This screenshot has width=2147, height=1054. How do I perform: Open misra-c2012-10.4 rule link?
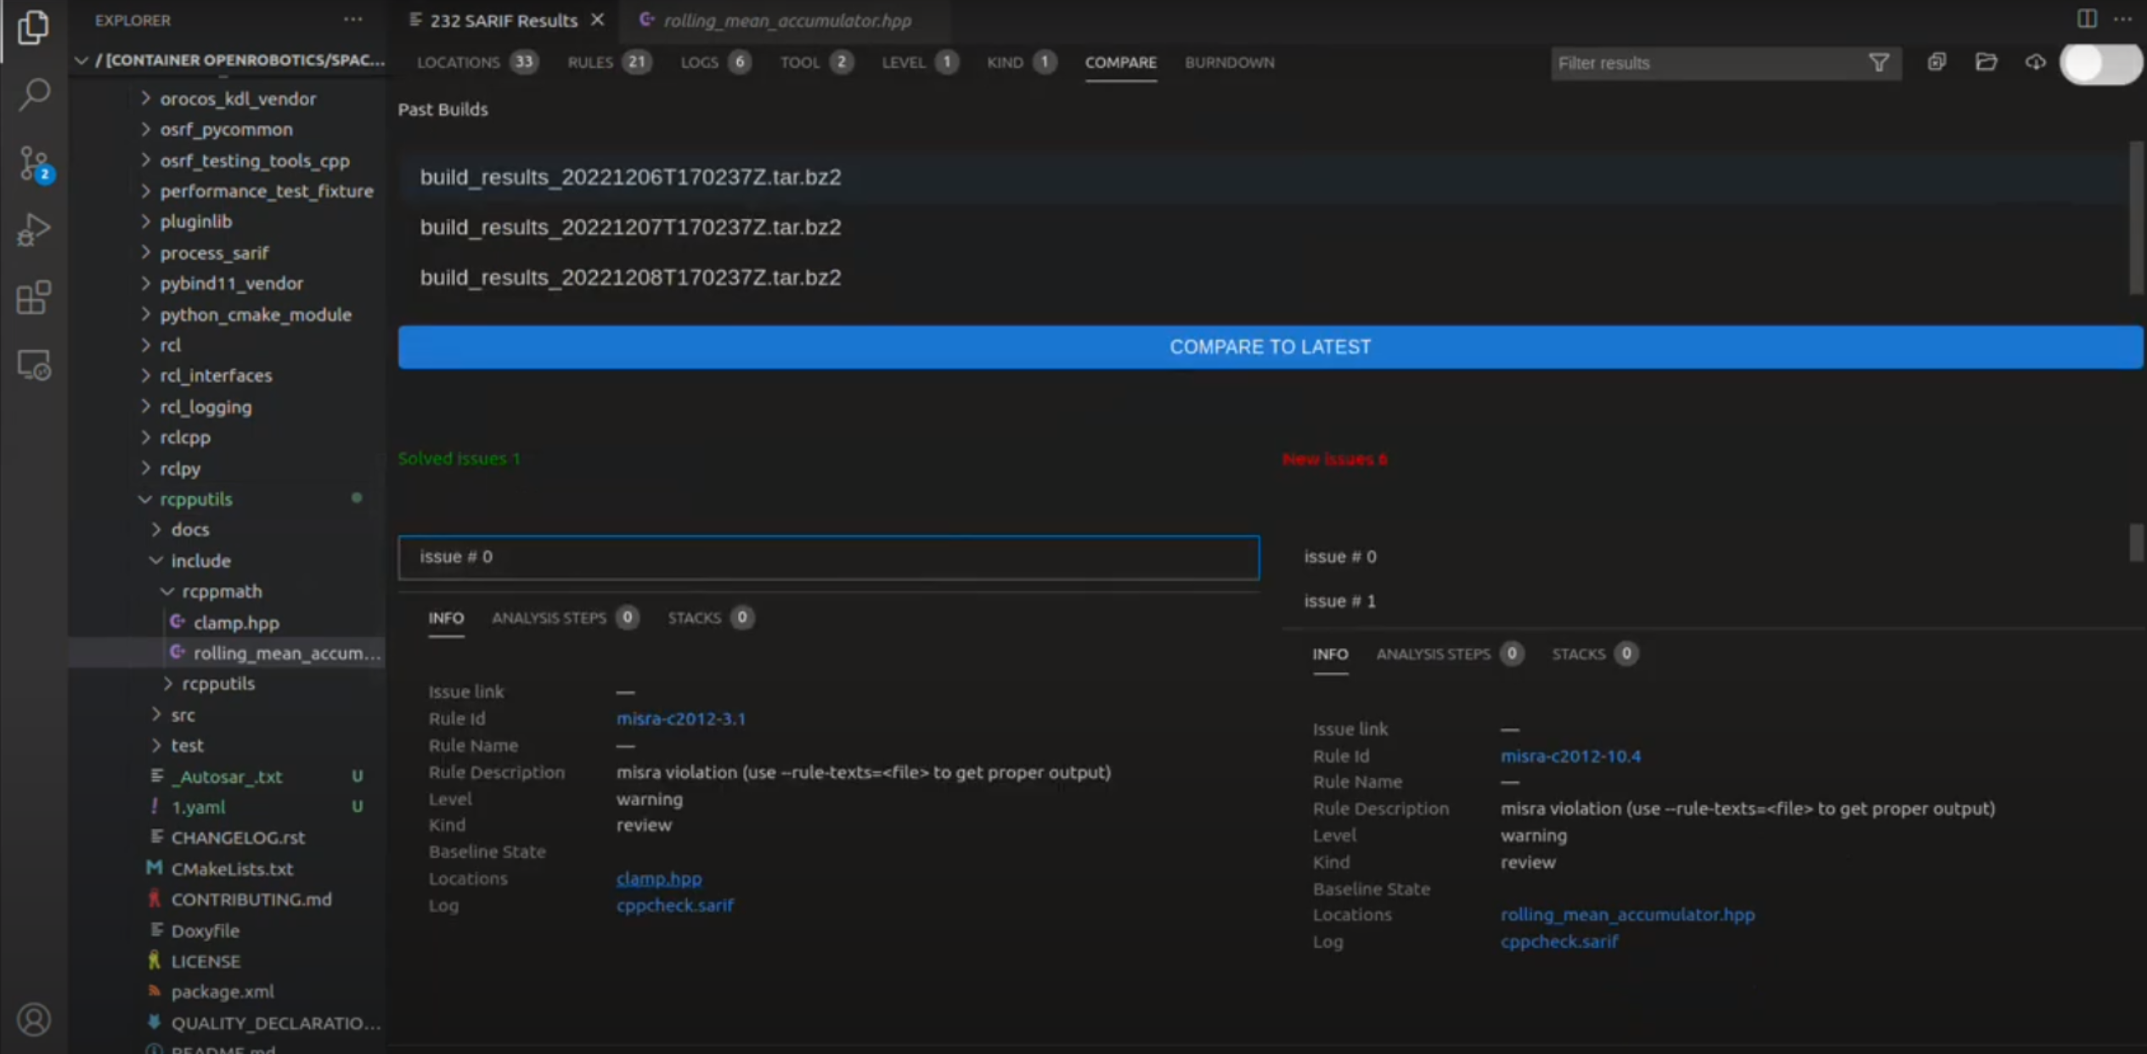pos(1570,754)
